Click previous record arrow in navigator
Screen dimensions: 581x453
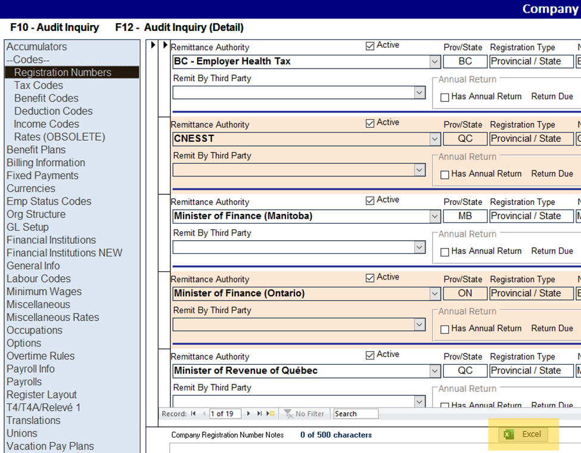[x=204, y=414]
